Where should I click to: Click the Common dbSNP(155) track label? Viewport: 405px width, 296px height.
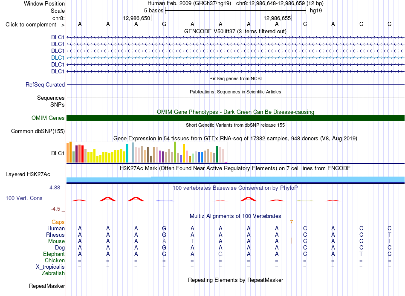(x=38, y=131)
